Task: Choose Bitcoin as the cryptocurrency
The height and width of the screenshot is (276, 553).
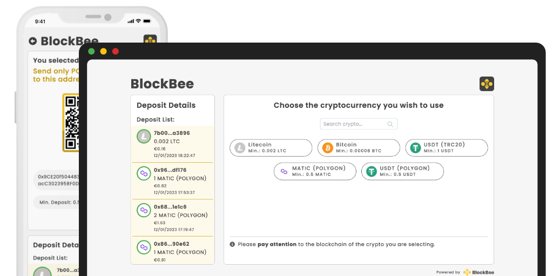Action: (x=359, y=148)
